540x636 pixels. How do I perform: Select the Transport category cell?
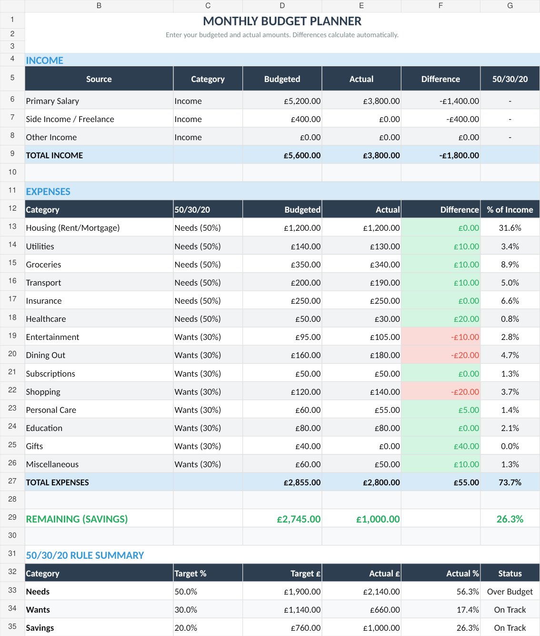(x=99, y=282)
